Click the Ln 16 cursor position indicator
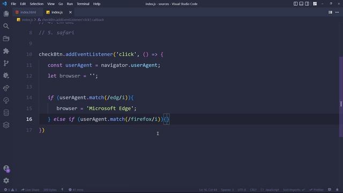The image size is (343, 193). (208, 190)
